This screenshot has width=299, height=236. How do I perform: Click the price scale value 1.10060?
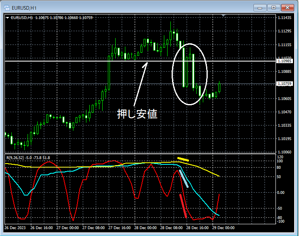(x=285, y=152)
